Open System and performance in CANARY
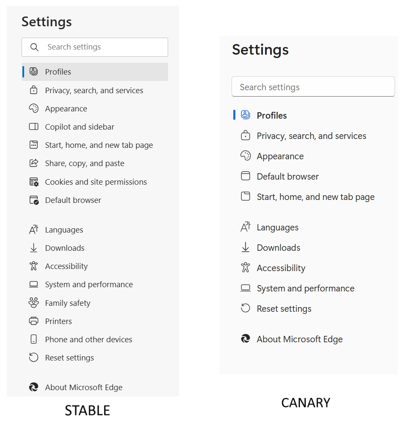Screen dimensions: 406x424 [x=305, y=288]
